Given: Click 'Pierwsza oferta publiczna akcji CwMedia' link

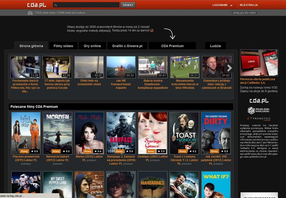Looking at the screenshot, I should pos(257,81).
